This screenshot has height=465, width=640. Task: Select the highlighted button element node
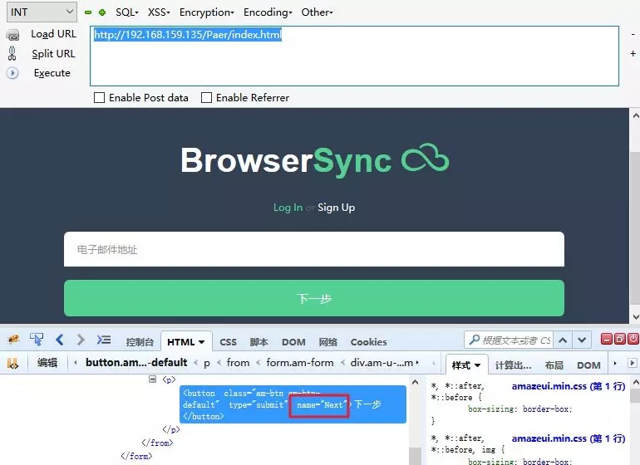[293, 404]
